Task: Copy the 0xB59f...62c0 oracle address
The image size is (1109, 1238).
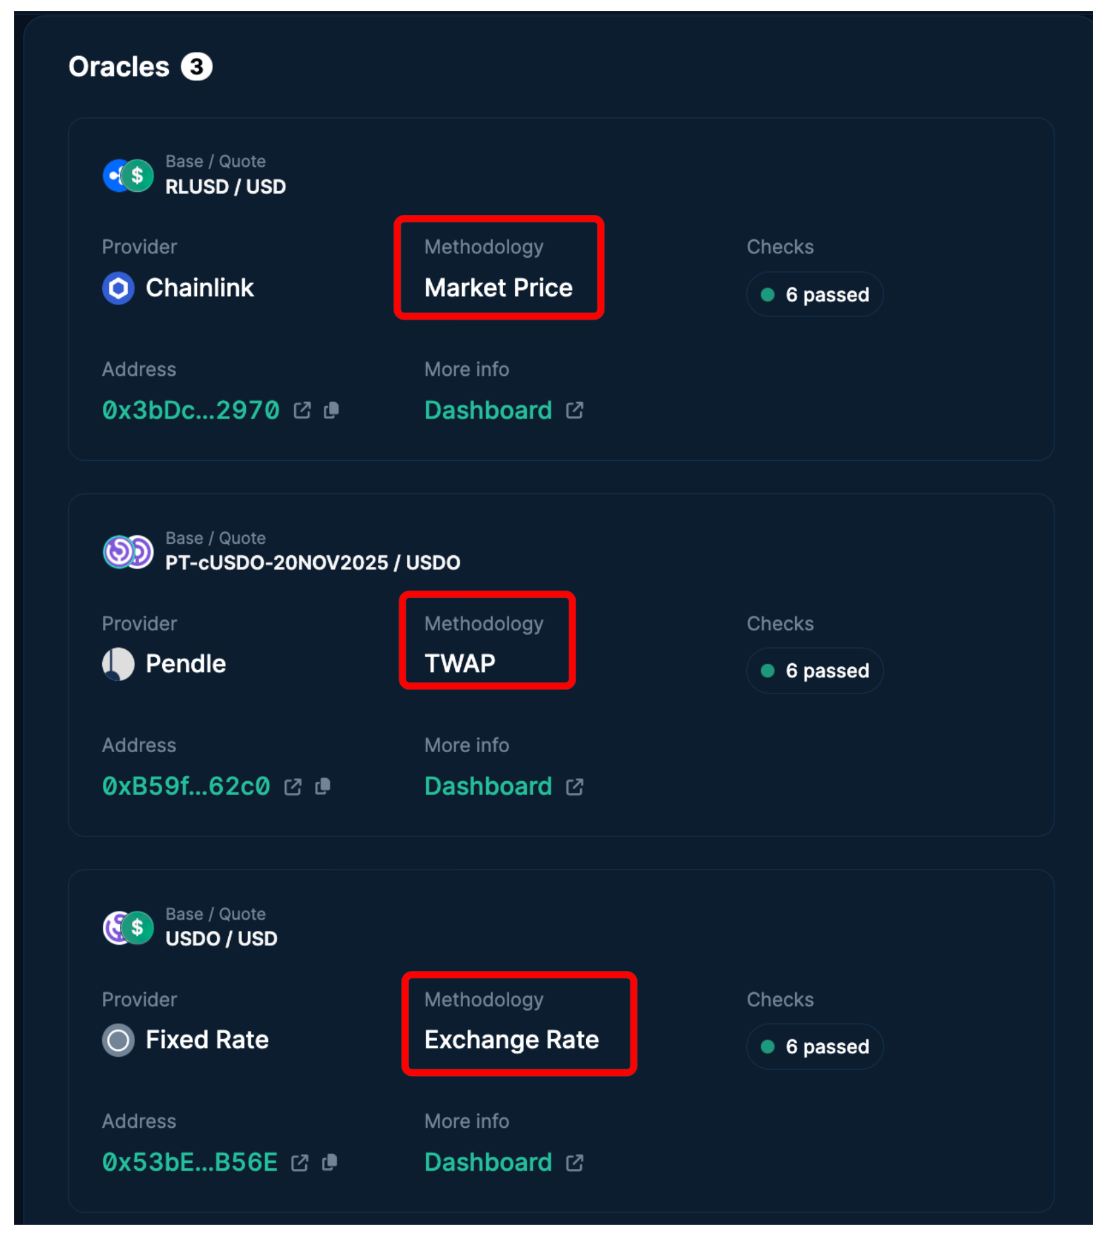Action: pyautogui.click(x=322, y=786)
